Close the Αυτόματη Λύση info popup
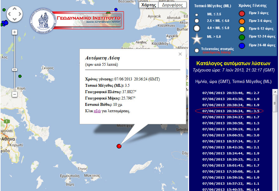 tap(180, 54)
